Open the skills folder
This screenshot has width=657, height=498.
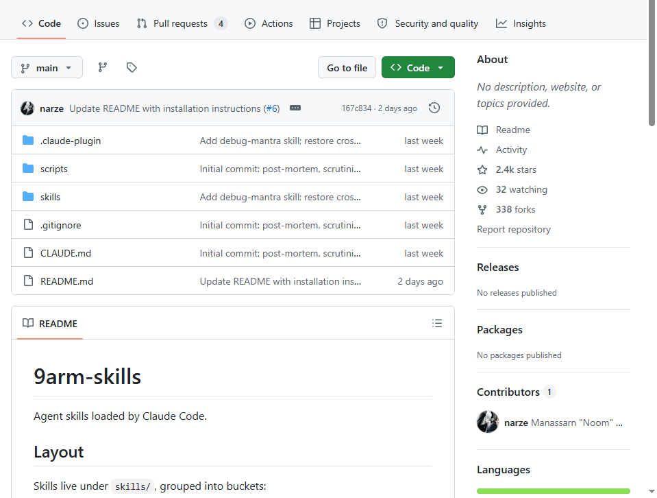[50, 197]
